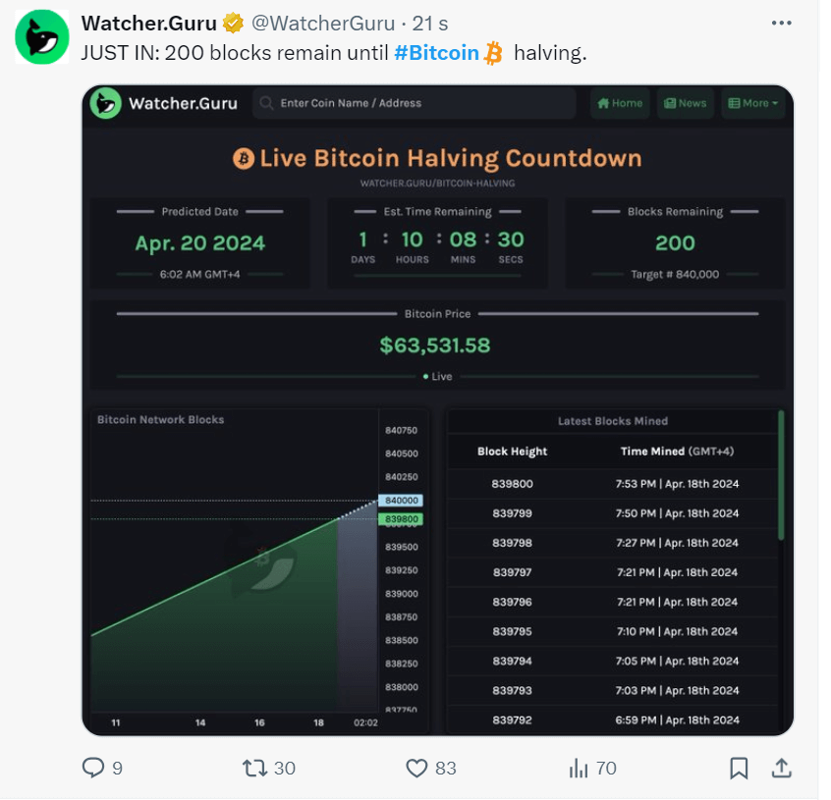This screenshot has height=800, width=831.
Task: Click the Enter Coin Name search field
Action: pos(414,103)
